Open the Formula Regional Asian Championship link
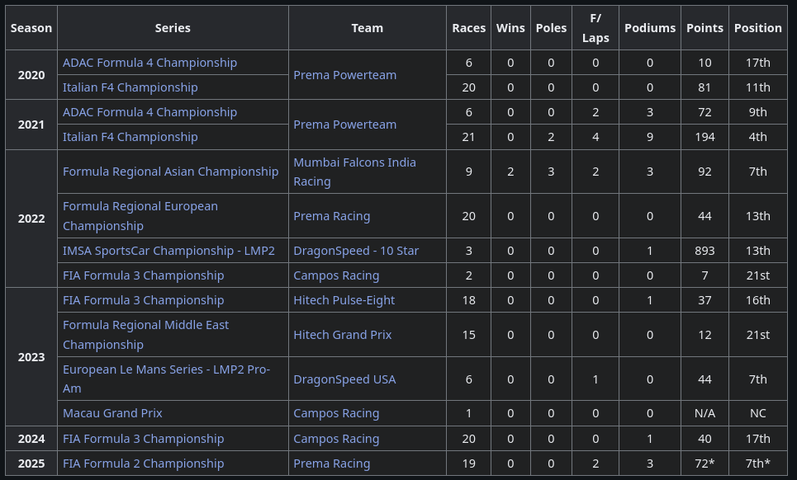 tap(170, 172)
